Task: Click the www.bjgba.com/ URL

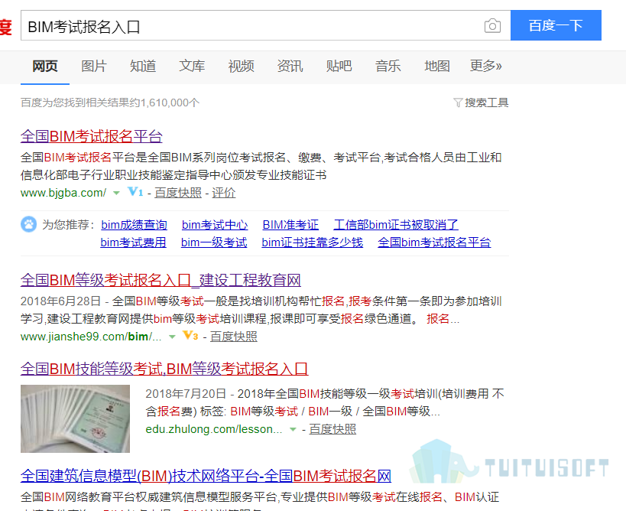Action: [x=63, y=193]
